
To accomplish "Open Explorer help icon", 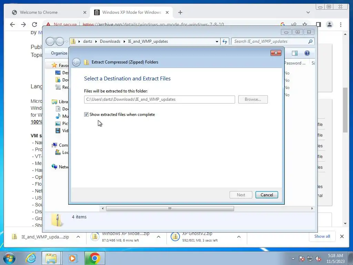I will click(x=307, y=53).
